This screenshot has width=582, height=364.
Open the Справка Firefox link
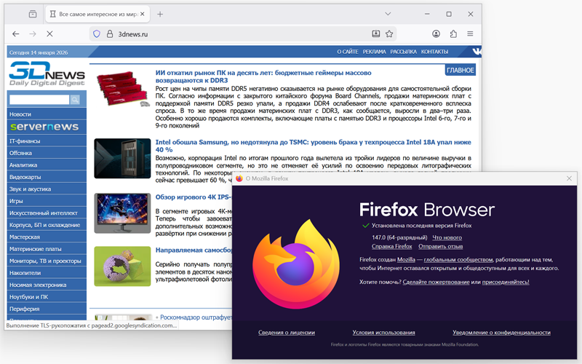[392, 247]
